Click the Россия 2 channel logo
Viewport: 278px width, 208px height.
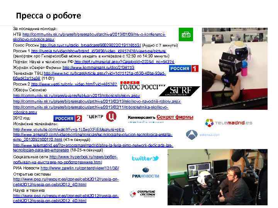(x=68, y=118)
